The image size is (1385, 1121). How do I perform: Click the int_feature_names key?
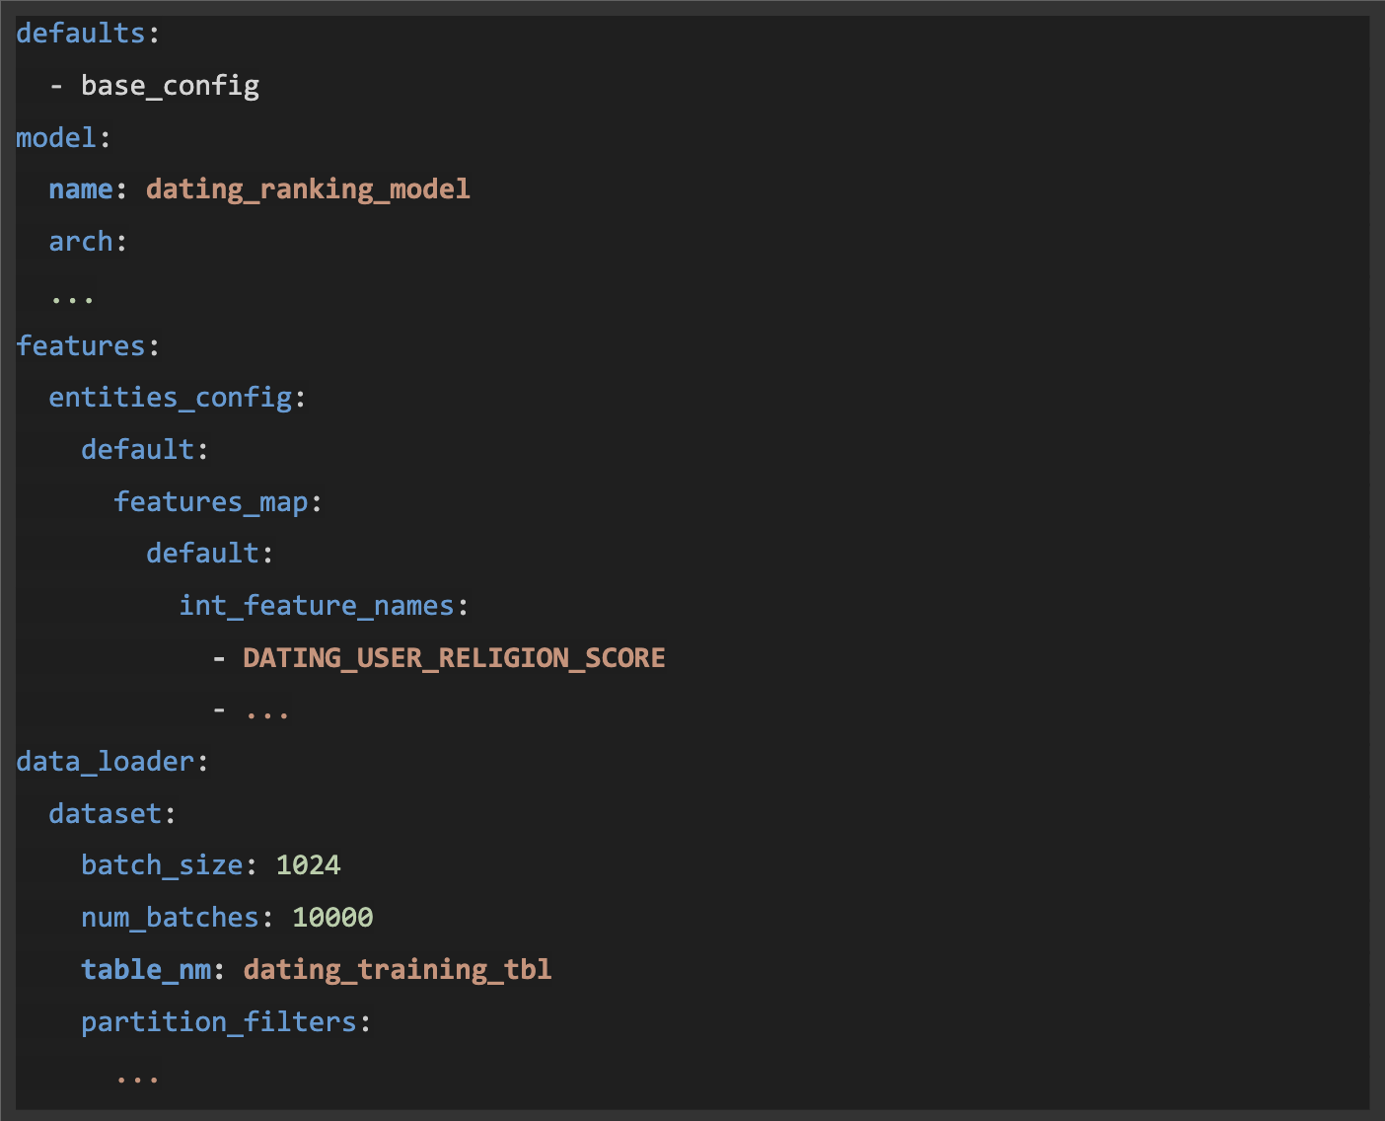click(317, 606)
